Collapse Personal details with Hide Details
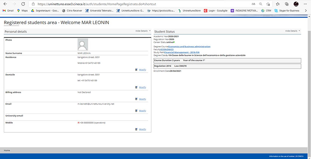The height and width of the screenshot is (159, 311). (142, 31)
